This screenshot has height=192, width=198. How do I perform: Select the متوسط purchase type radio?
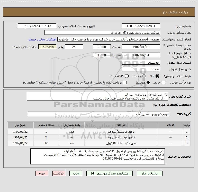[148, 83]
